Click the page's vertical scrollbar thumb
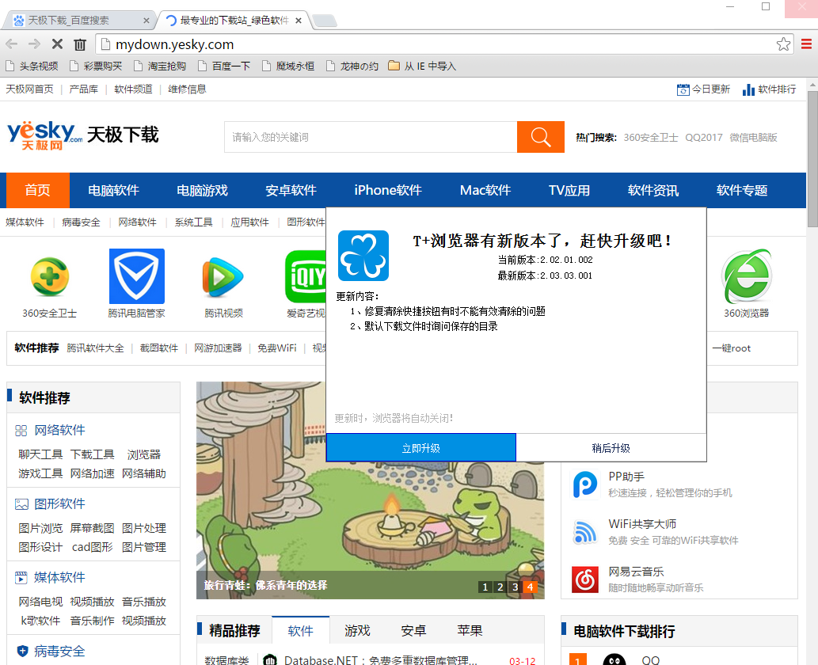Screen dimensions: 818x665 point(812,159)
